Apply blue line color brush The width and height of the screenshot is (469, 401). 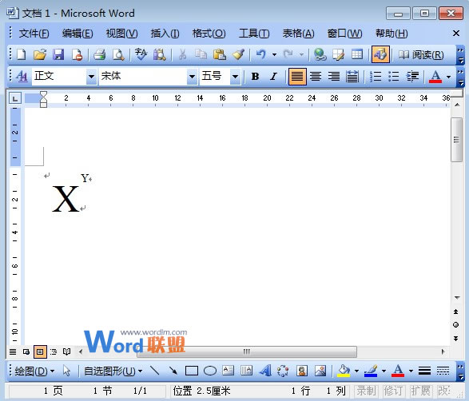coord(371,371)
